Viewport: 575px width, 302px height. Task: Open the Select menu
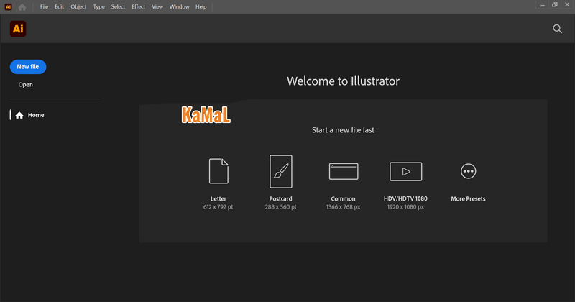coord(118,6)
